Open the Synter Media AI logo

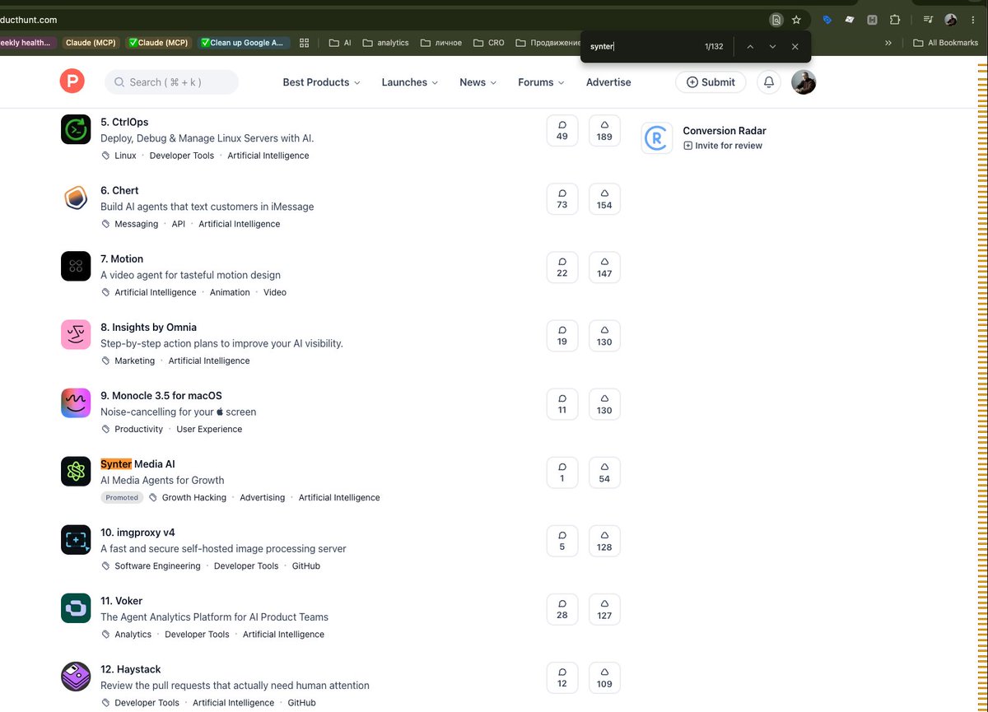[x=76, y=472]
